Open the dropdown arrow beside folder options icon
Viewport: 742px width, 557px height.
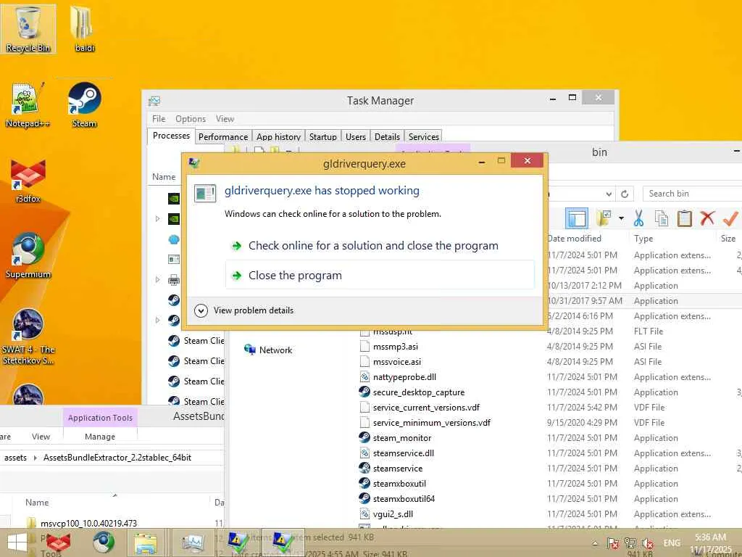pyautogui.click(x=621, y=218)
